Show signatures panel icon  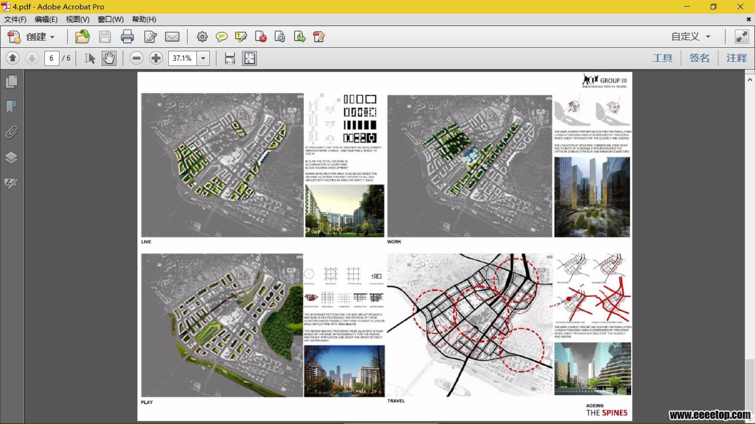pyautogui.click(x=11, y=183)
